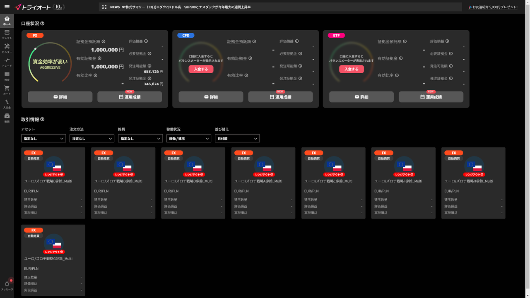The image size is (530, 298).
Task: Click 入金する in the CFD card
Action: (201, 69)
